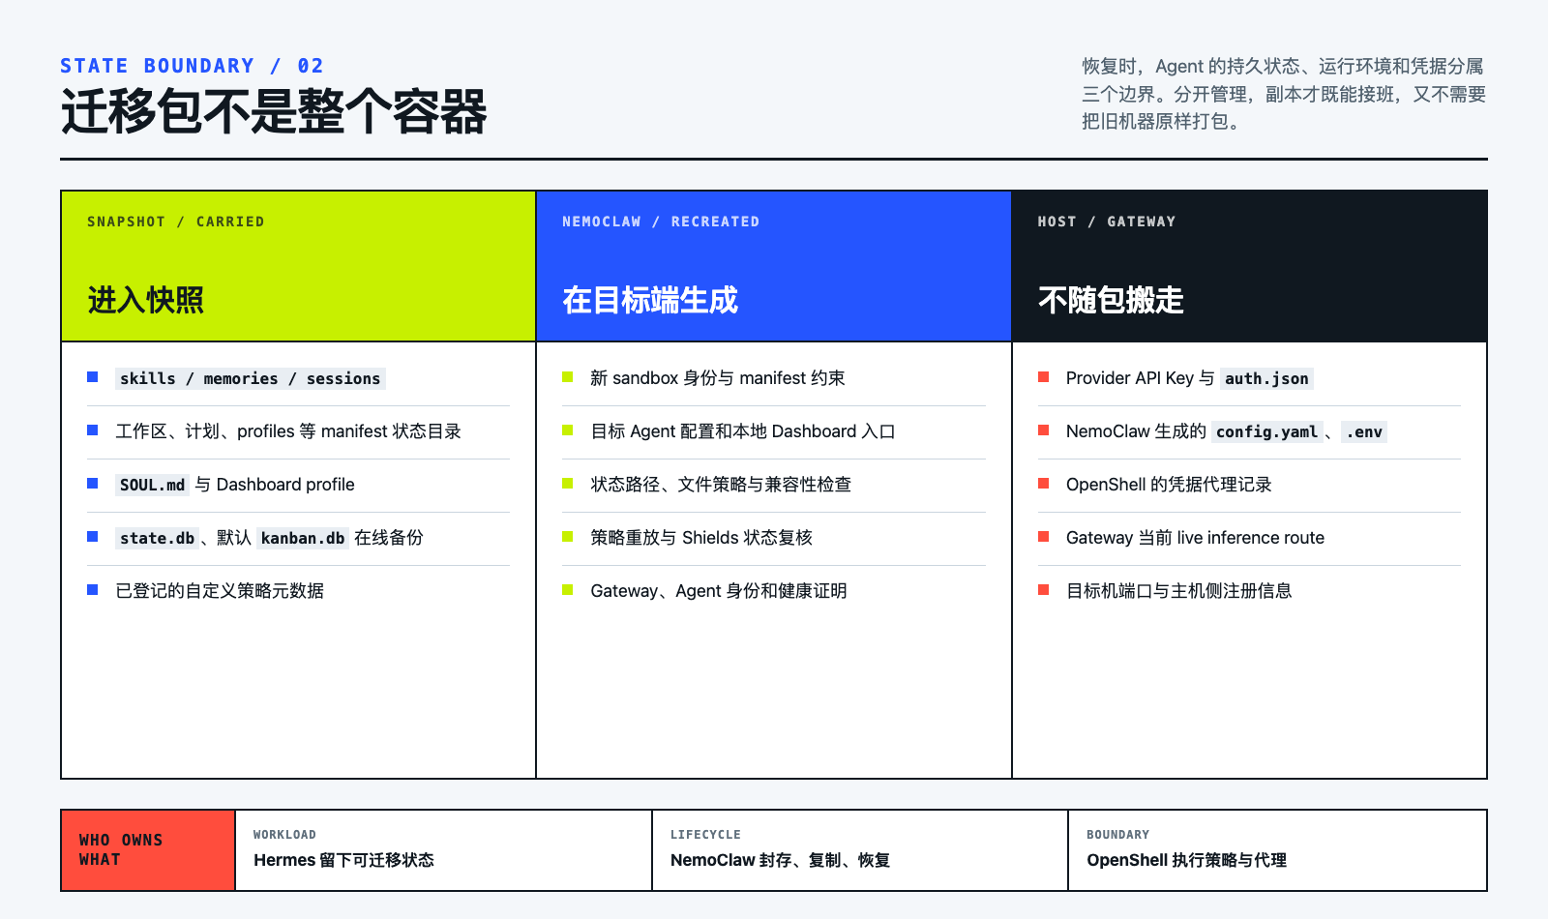
Task: Click the auth.json code tag
Action: [1266, 378]
